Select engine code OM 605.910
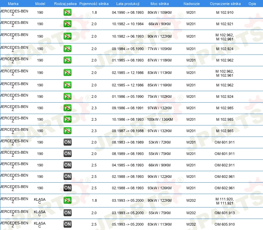The width and height of the screenshot is (263, 230). (x=225, y=224)
